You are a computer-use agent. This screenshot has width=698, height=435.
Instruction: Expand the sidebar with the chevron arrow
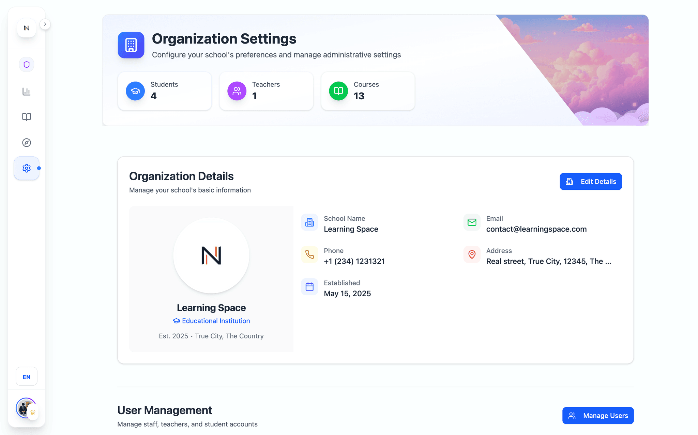[45, 24]
